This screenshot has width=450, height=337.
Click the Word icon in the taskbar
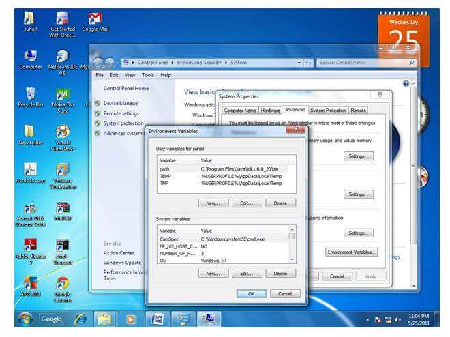click(155, 319)
